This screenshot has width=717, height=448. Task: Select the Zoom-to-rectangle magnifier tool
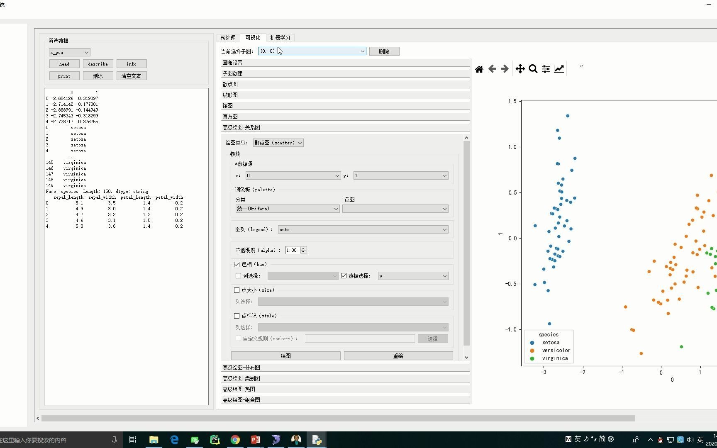533,69
